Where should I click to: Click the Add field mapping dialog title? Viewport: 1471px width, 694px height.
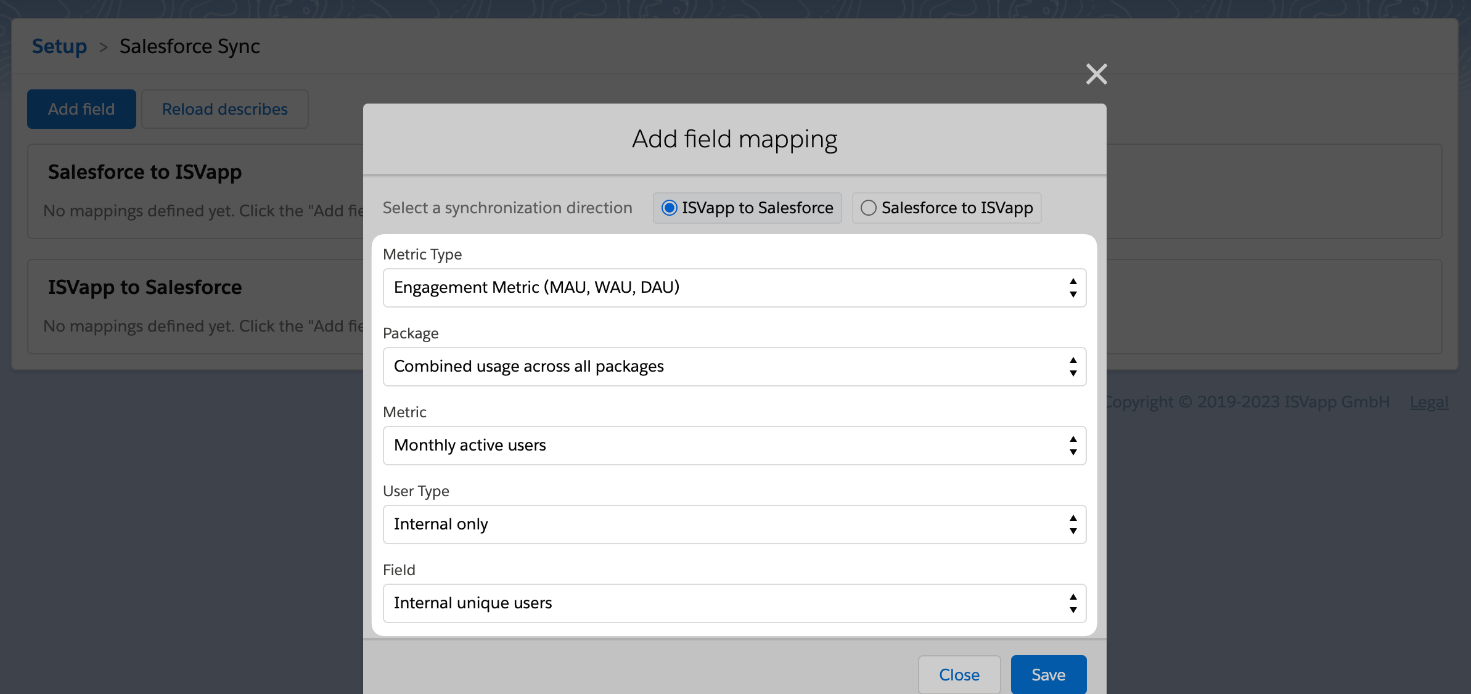[x=734, y=139]
